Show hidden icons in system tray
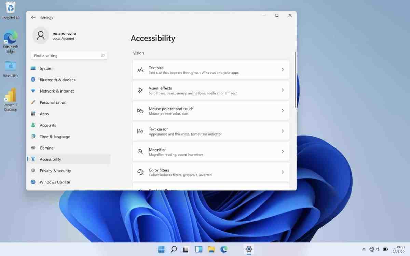Screen dimensions: 410x256 point(364,249)
